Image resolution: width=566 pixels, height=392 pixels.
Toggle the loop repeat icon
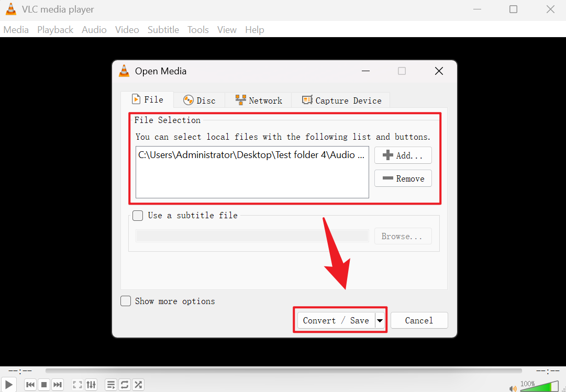click(125, 385)
